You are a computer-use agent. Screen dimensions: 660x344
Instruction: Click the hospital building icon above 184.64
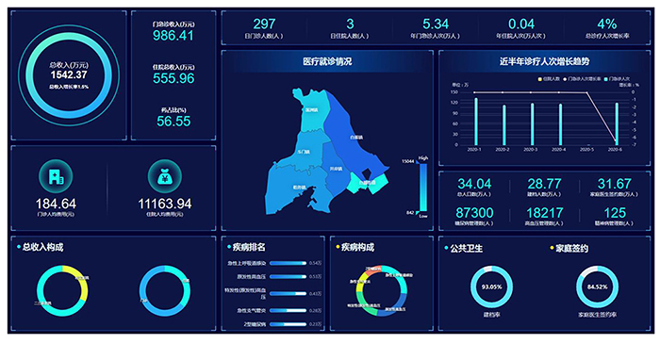[56, 176]
